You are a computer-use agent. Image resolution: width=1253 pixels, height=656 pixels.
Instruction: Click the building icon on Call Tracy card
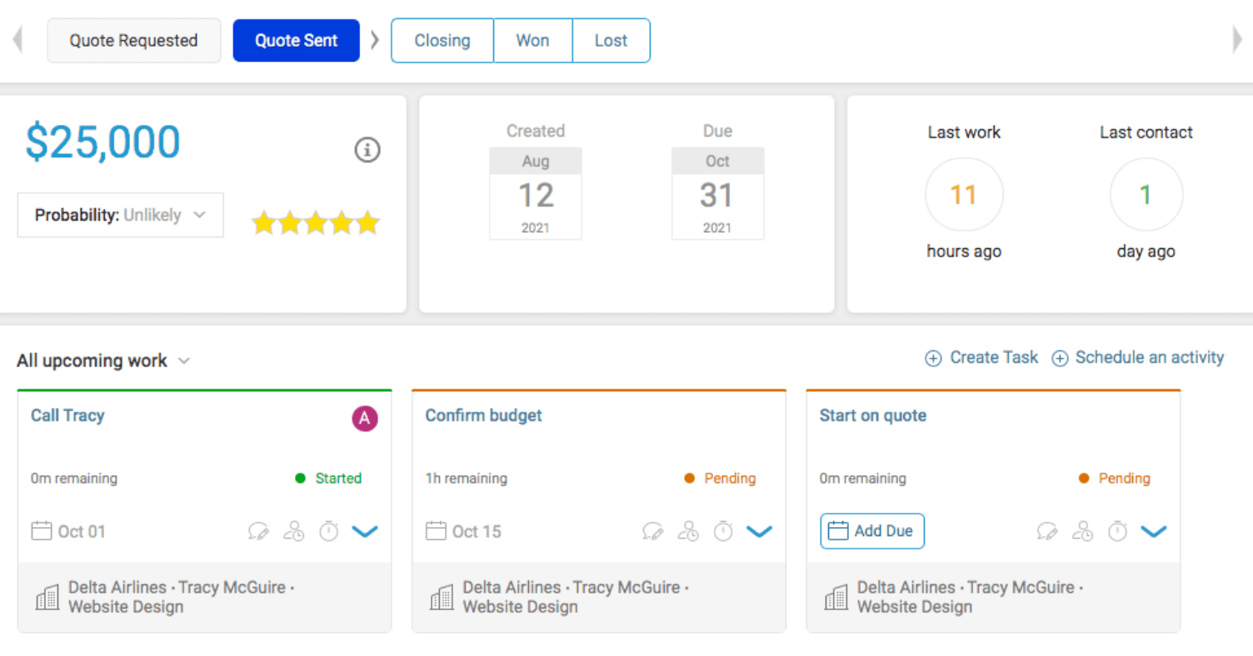coord(47,597)
